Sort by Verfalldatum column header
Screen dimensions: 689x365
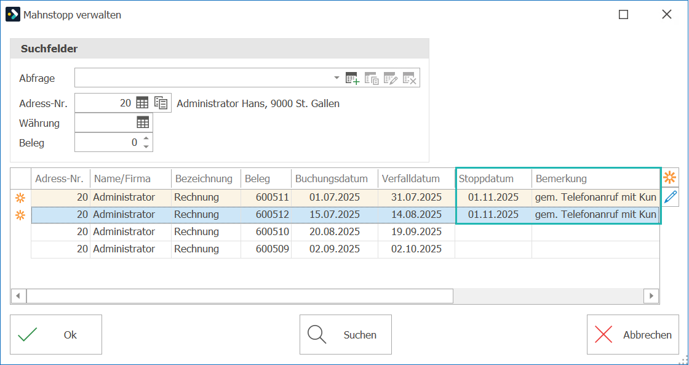pos(416,178)
